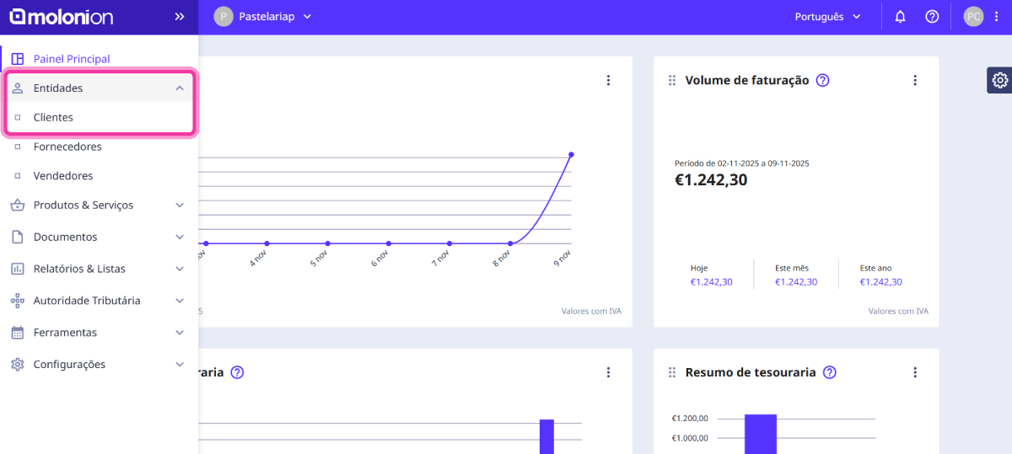Click the Molonion logo

tap(61, 17)
